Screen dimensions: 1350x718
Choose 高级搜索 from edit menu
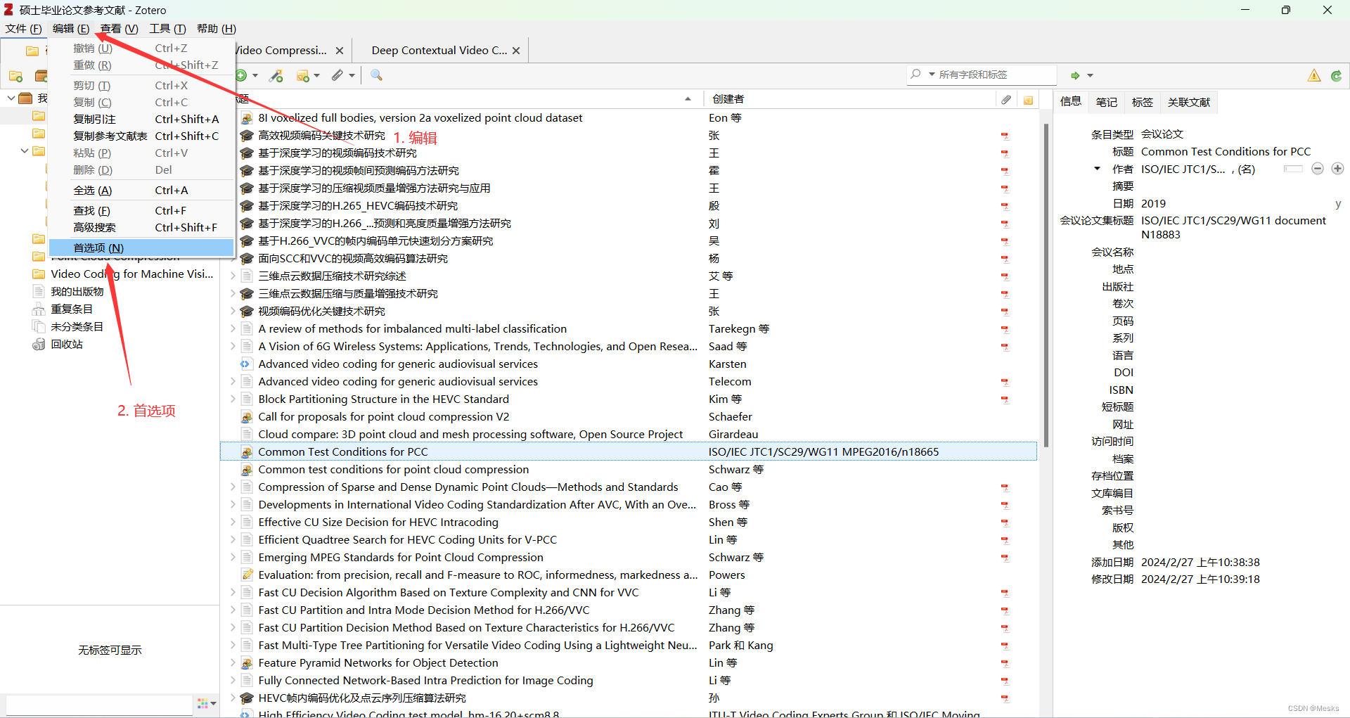click(x=141, y=228)
